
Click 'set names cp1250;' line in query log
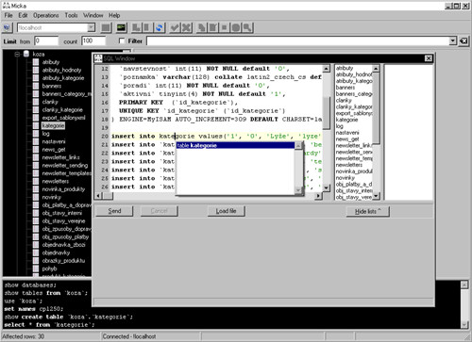(x=34, y=309)
